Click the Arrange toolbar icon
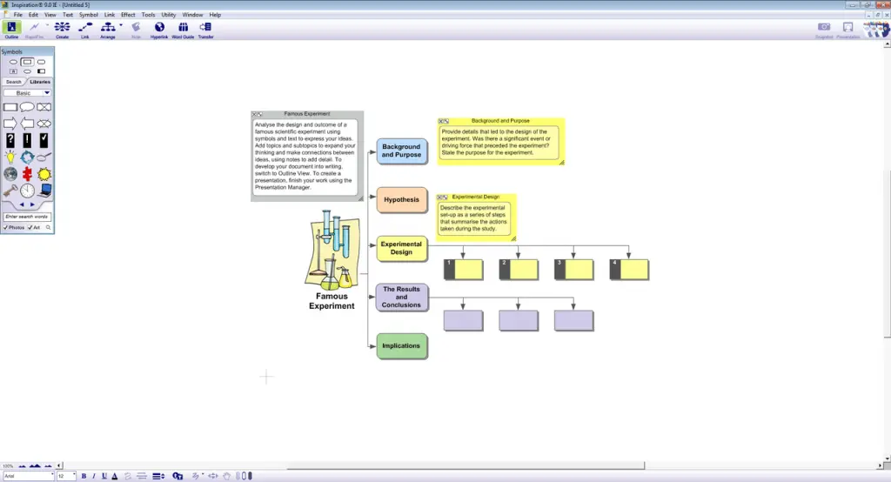This screenshot has height=482, width=891. coord(108,30)
